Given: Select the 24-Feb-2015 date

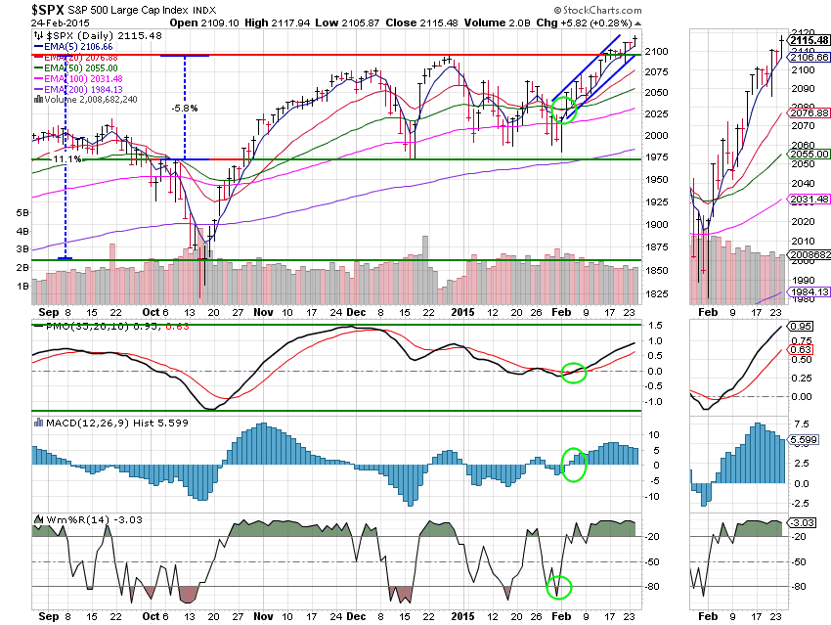Looking at the screenshot, I should coord(61,22).
